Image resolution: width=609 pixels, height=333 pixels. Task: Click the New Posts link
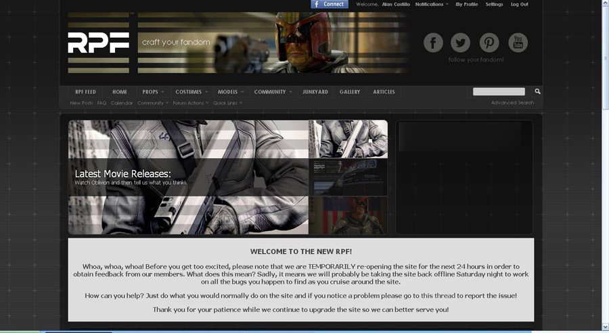[x=82, y=103]
